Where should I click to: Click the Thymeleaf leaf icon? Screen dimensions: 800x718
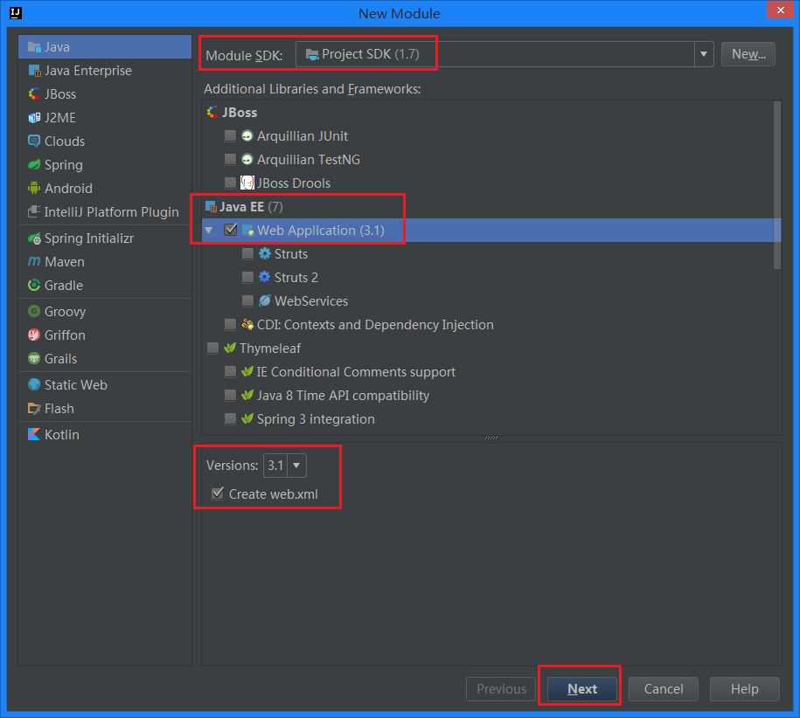click(x=230, y=348)
